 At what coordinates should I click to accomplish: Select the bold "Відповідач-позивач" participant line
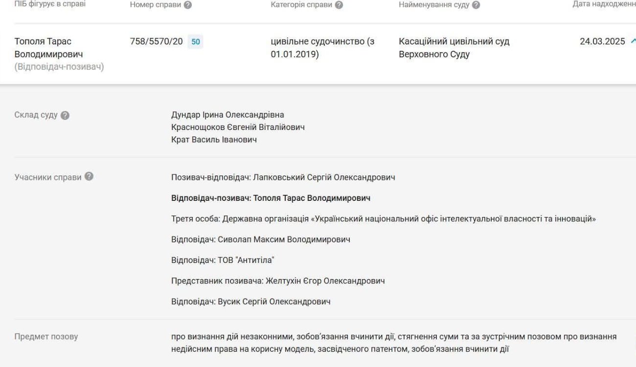click(x=271, y=198)
